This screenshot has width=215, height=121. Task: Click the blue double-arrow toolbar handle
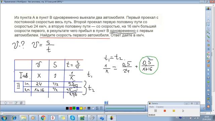coord(106,103)
